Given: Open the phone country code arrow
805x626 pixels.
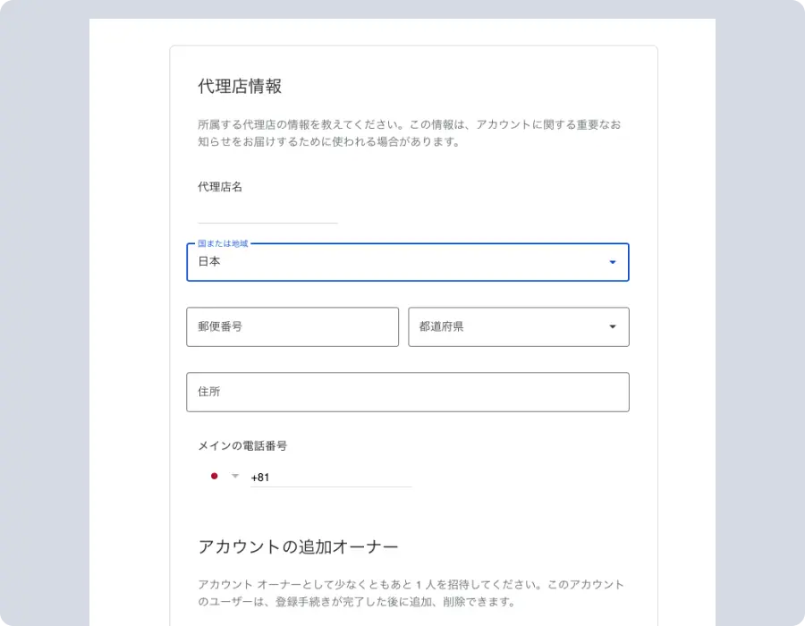Looking at the screenshot, I should click(x=235, y=477).
